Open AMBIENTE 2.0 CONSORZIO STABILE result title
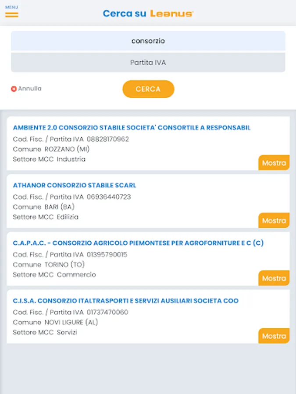The width and height of the screenshot is (296, 394). 132,128
